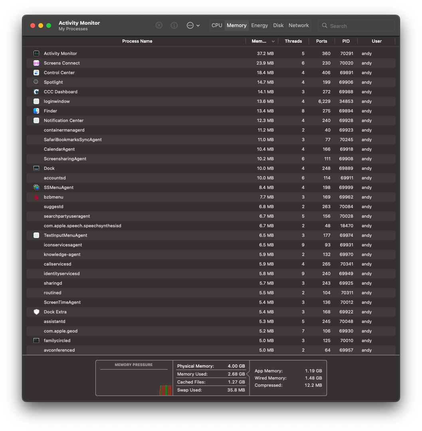Sort by Process Name column
Viewport: 422px width, 431px height.
coord(137,41)
